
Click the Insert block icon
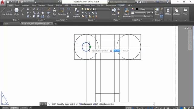tap(114, 12)
